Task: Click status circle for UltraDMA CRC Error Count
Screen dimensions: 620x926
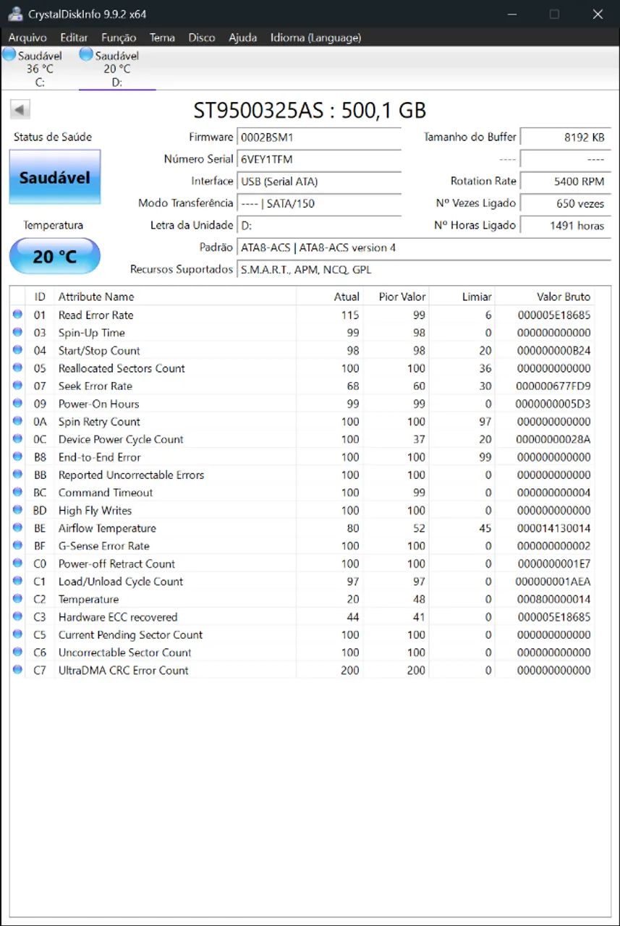Action: pyautogui.click(x=17, y=669)
